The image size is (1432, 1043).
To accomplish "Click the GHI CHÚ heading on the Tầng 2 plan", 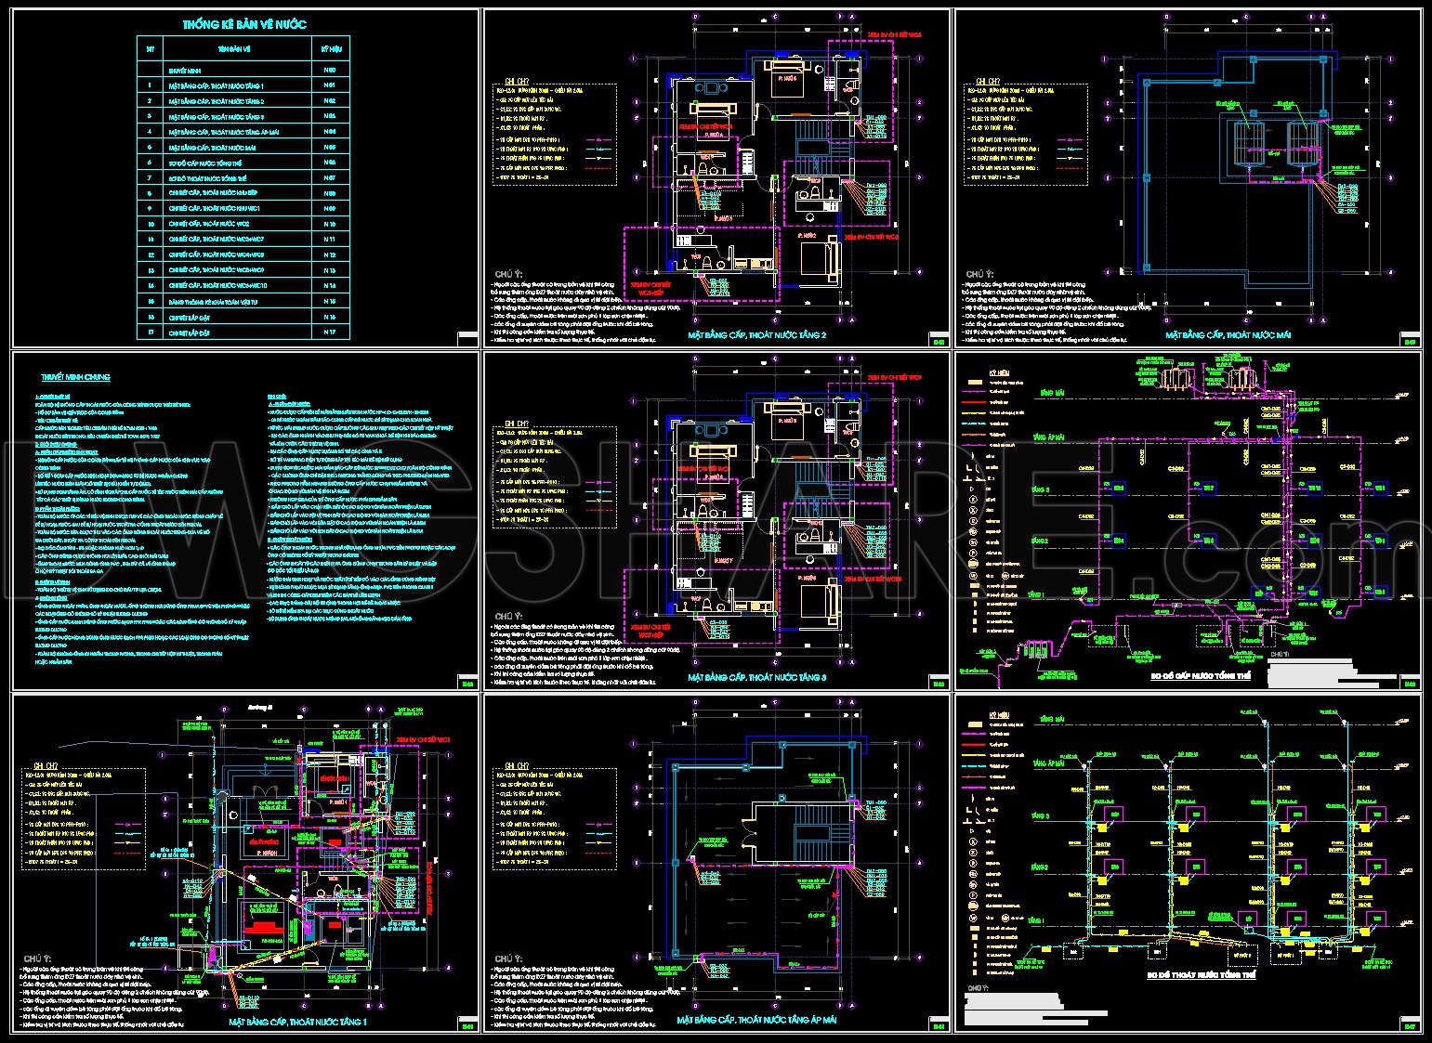I will [516, 82].
